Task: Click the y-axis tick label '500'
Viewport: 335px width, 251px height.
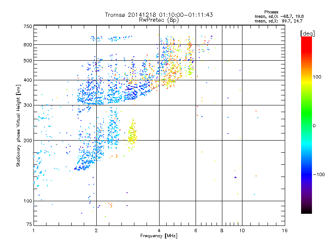Action: pyautogui.click(x=28, y=61)
